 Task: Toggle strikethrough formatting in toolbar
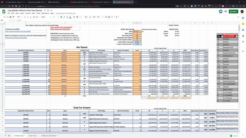67,17
